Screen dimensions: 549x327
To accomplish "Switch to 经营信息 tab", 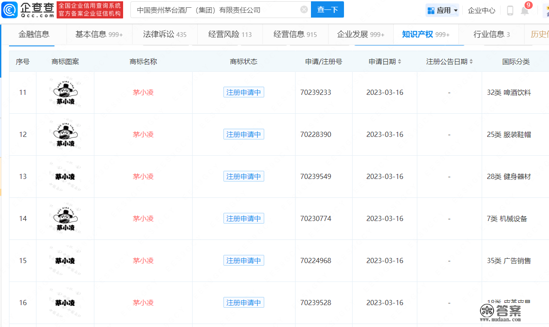I will [295, 34].
